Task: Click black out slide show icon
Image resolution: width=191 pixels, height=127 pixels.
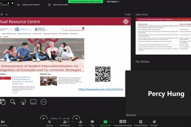Action: click(x=23, y=102)
